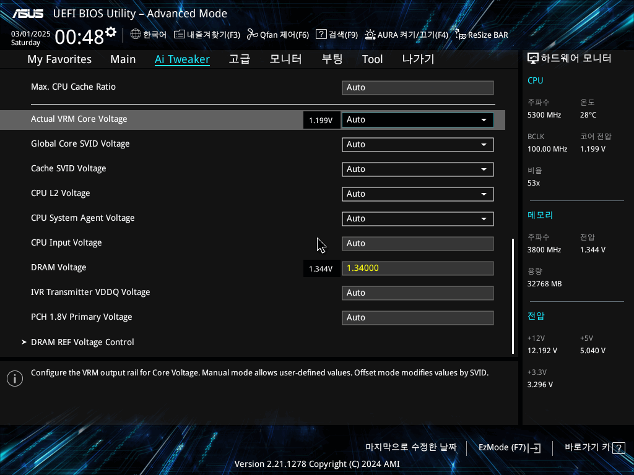Click the hotkey question mark icon

(x=619, y=448)
